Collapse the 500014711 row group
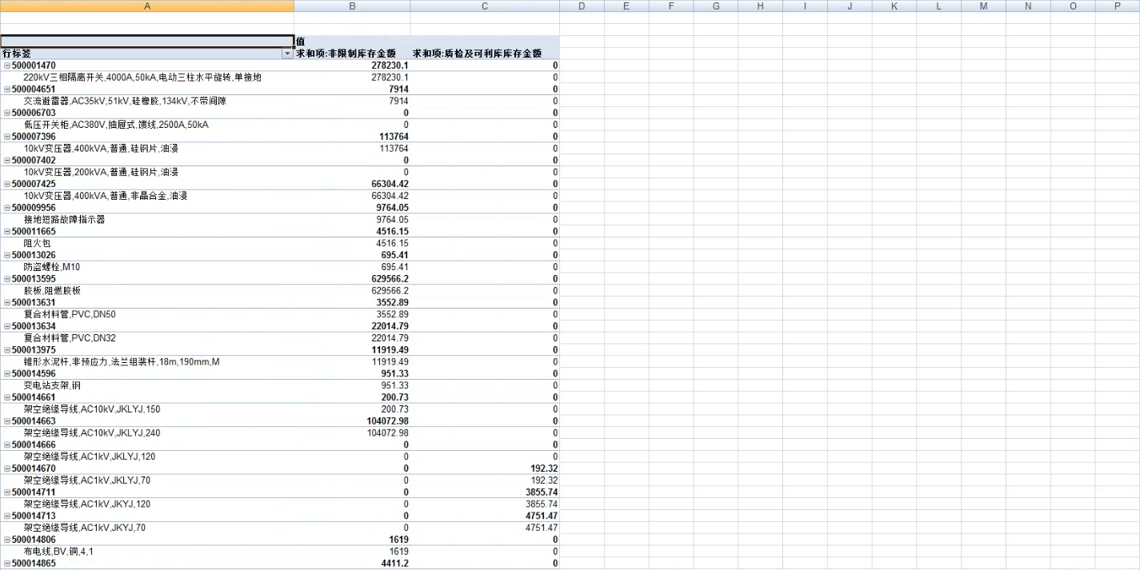The height and width of the screenshot is (570, 1140). (x=7, y=492)
